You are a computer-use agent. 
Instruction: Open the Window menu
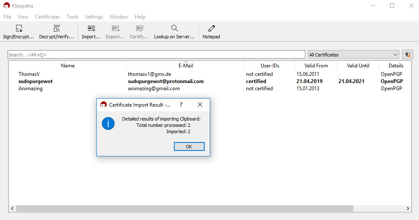(119, 17)
